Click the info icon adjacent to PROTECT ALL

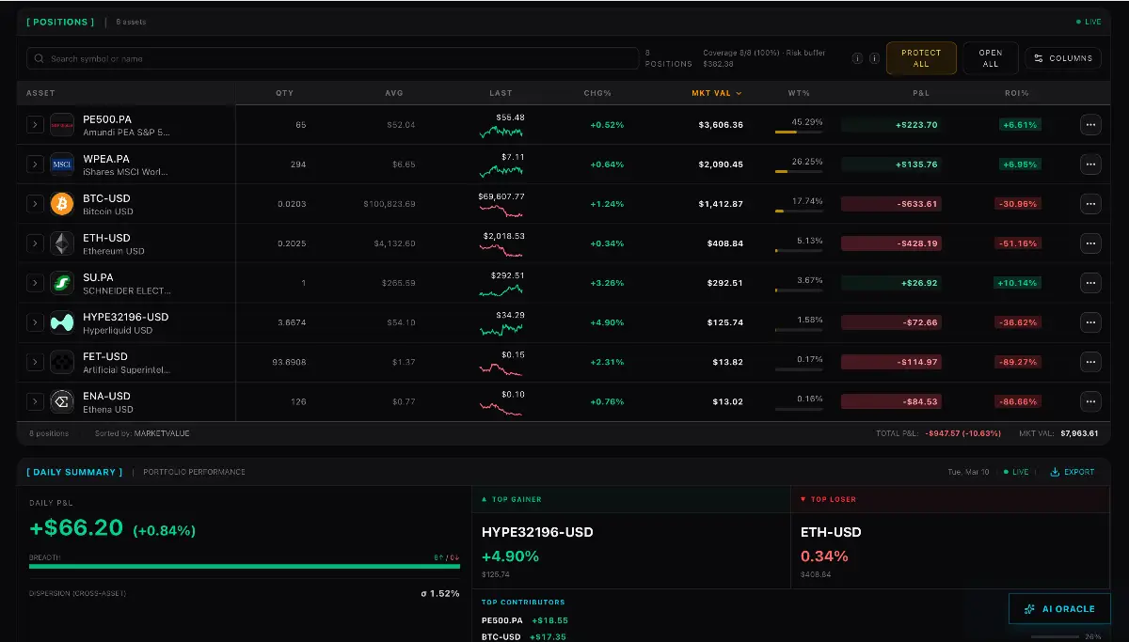(x=875, y=58)
